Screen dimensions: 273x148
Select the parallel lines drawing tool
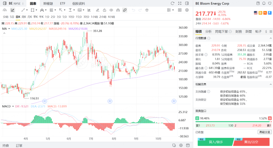tap(51, 10)
